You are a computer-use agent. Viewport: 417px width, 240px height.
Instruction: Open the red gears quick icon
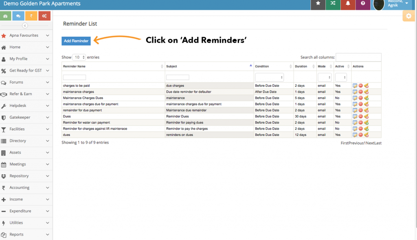click(44, 16)
